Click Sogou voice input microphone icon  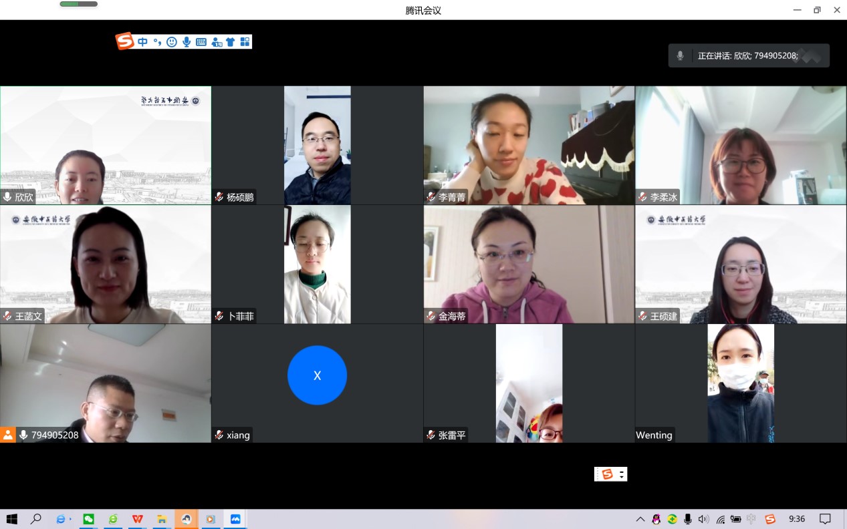187,42
